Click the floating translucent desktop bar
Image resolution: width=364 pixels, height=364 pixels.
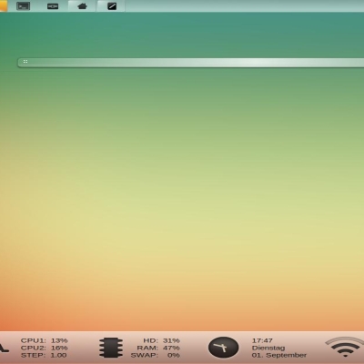(x=191, y=63)
